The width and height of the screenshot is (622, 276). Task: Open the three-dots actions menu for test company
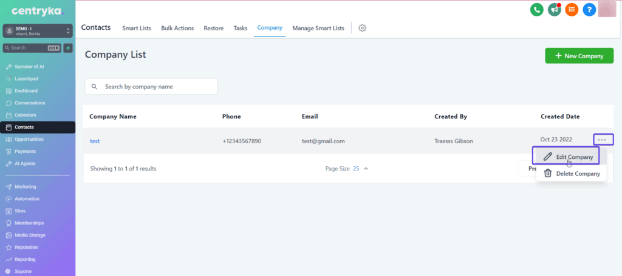[602, 140]
